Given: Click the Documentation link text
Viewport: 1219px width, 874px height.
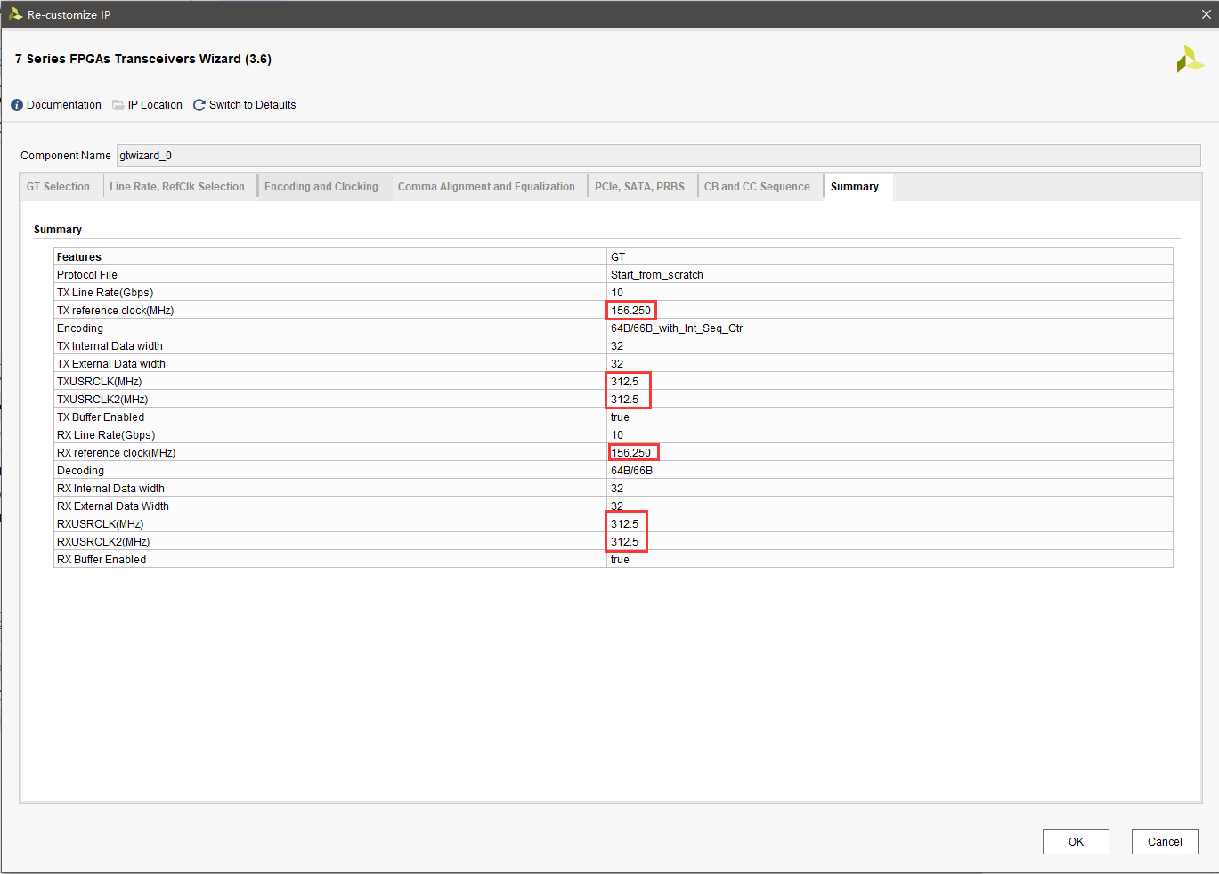Looking at the screenshot, I should point(64,105).
